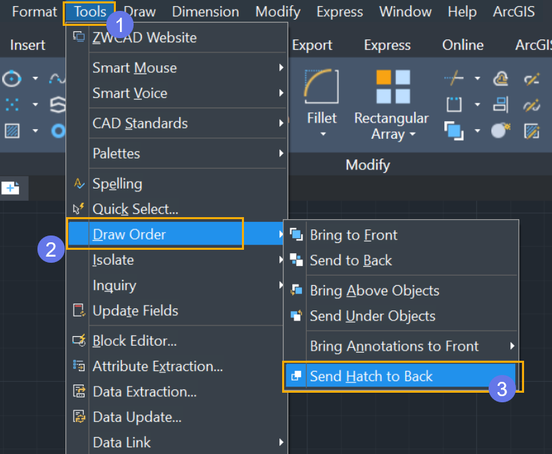Image resolution: width=552 pixels, height=454 pixels.
Task: Switch to the Export ribbon tab
Action: [x=312, y=45]
